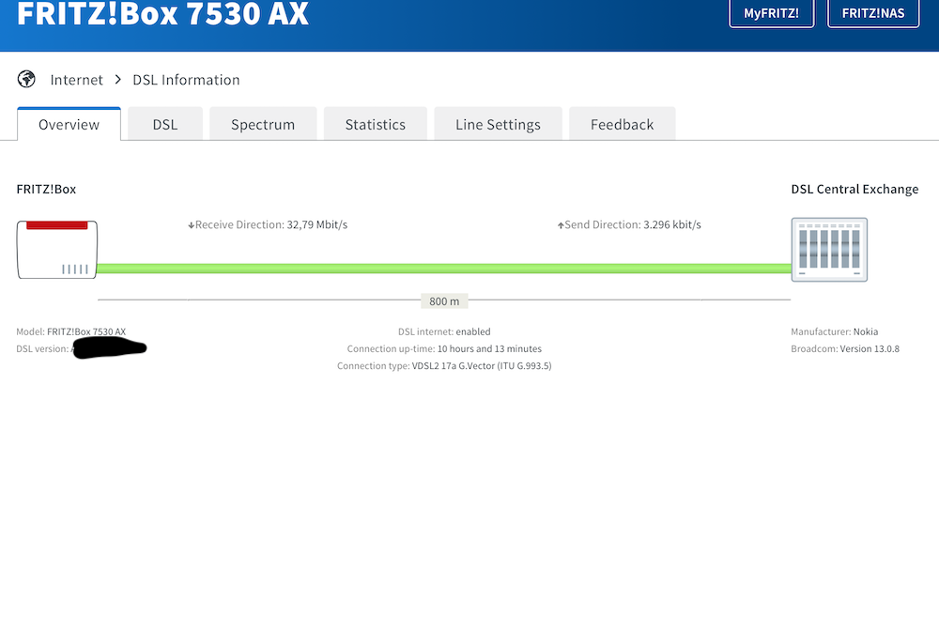Viewport: 939px width, 630px height.
Task: Click DSL Information breadcrumb
Action: tap(186, 80)
